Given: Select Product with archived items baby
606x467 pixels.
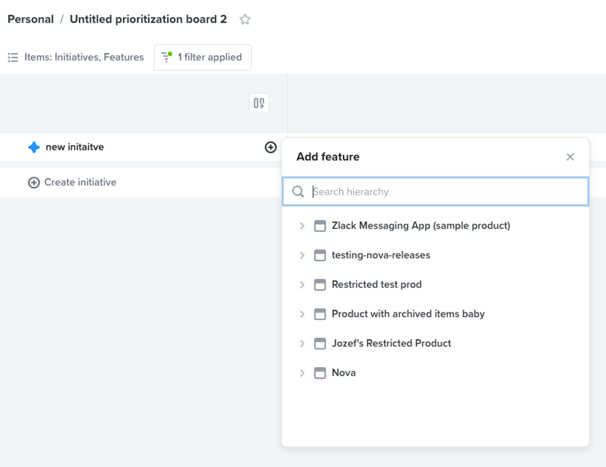Looking at the screenshot, I should pos(408,314).
